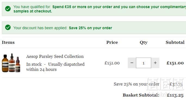The image size is (186, 99).
Task: Click the green checkmark on discount notice
Action: click(x=8, y=27)
